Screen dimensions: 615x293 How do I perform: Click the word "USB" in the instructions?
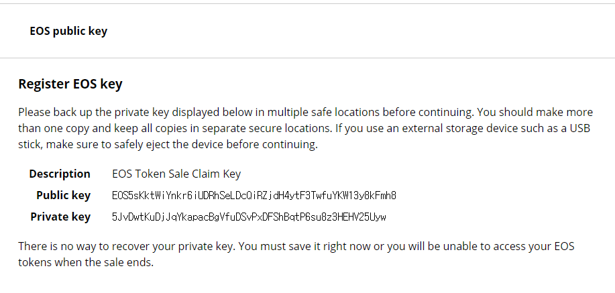click(x=580, y=129)
